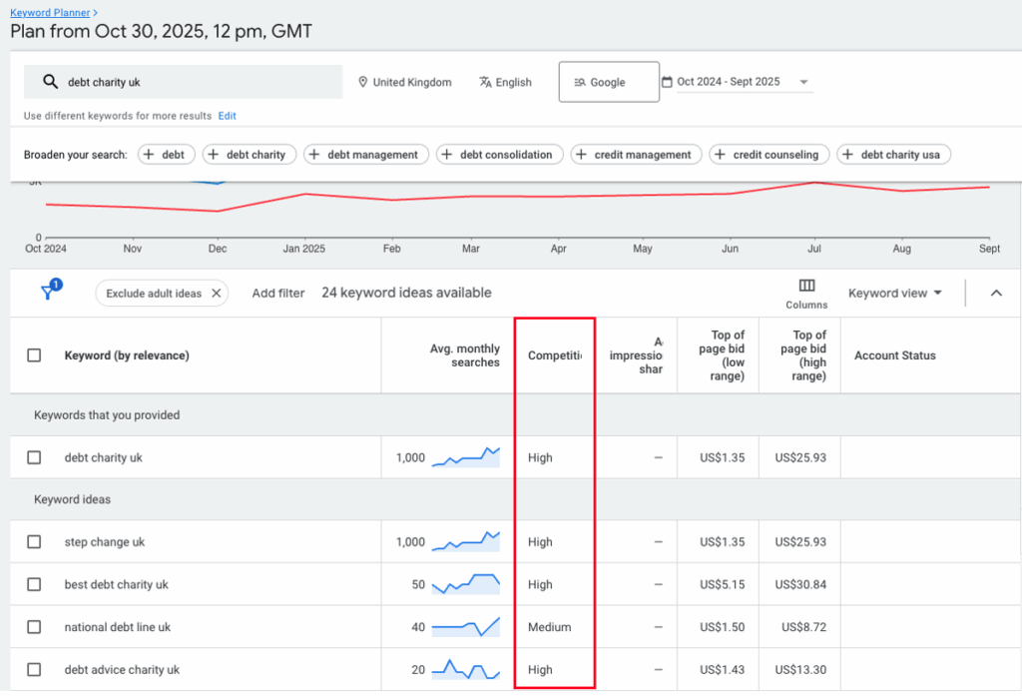Viewport: 1022px width, 696px height.
Task: Select the 'debt charity uk' keyword checkbox
Action: click(x=35, y=457)
